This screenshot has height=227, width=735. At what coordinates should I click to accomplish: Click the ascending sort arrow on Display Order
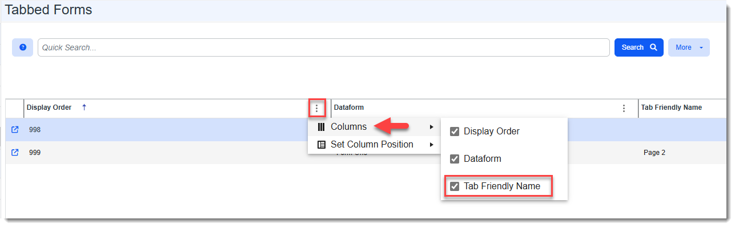[x=84, y=107]
